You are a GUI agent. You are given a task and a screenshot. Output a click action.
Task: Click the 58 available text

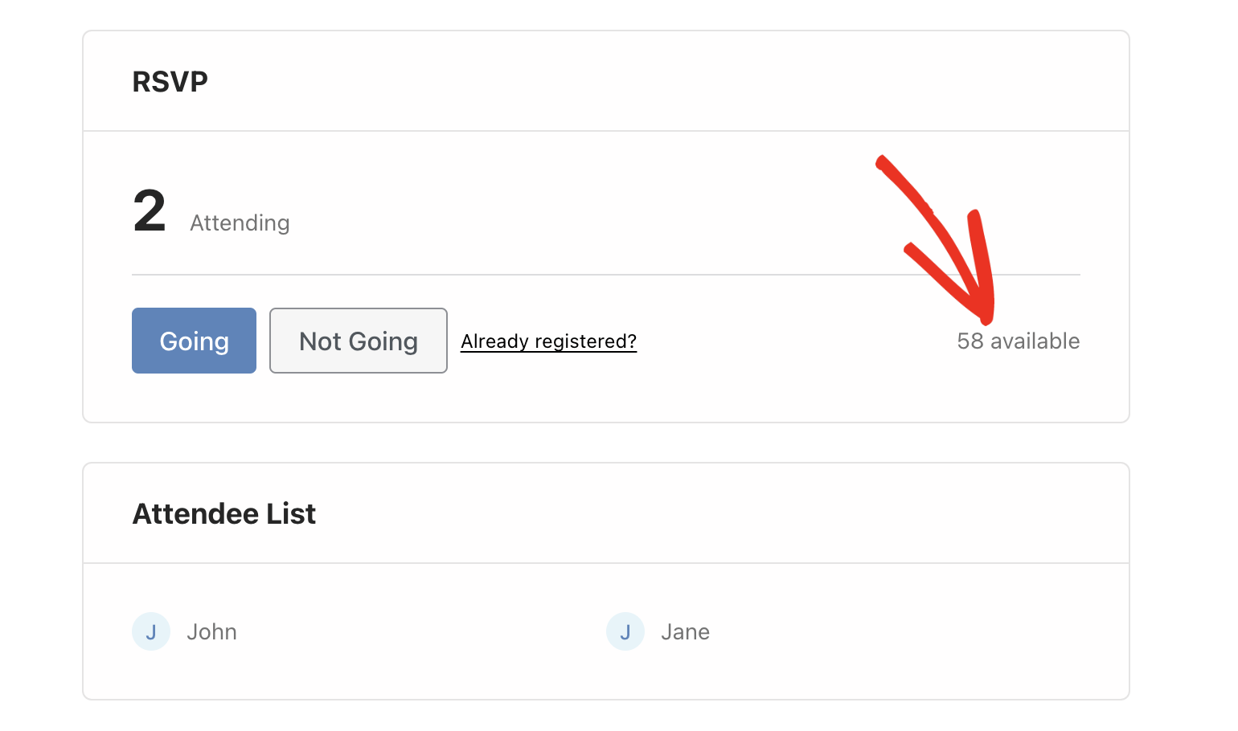coord(1019,341)
